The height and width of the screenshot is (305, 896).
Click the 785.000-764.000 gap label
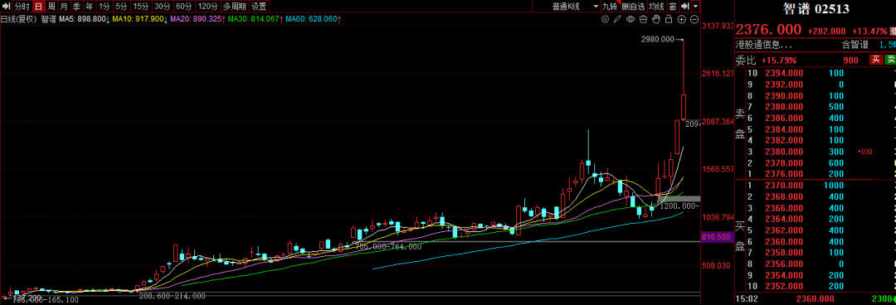coord(388,247)
